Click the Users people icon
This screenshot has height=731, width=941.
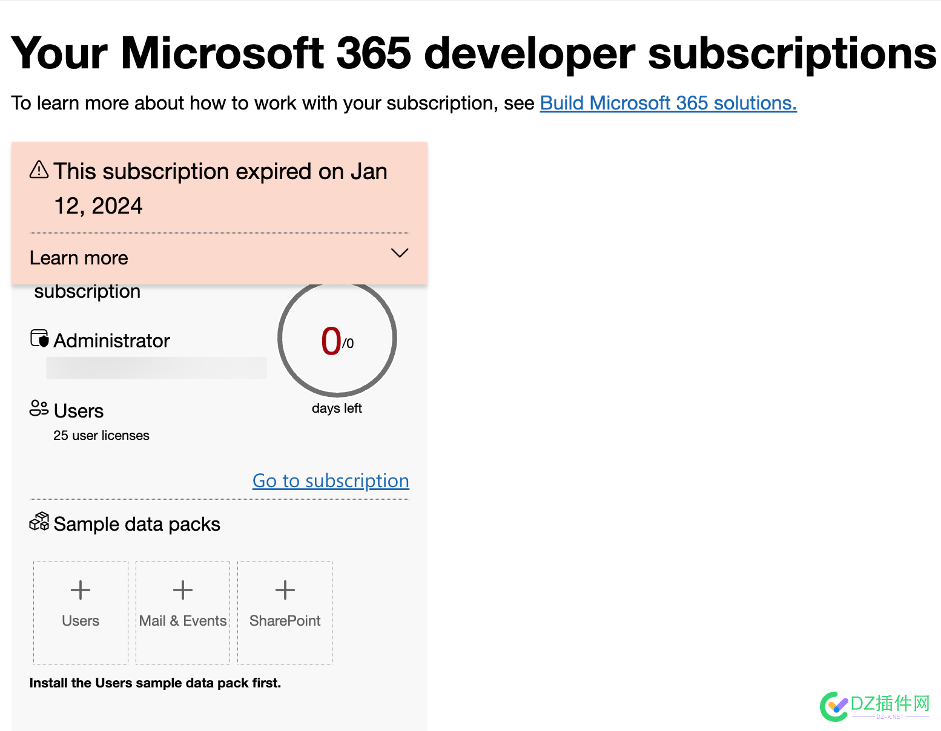pyautogui.click(x=39, y=408)
